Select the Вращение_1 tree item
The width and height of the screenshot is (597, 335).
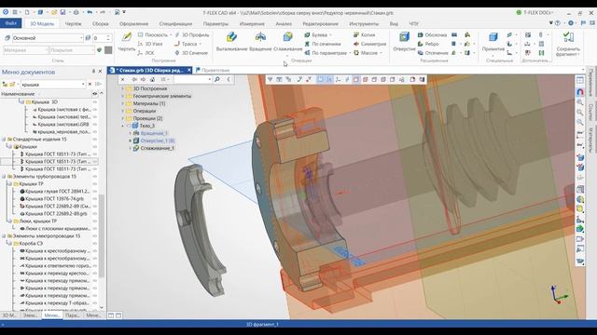point(154,133)
